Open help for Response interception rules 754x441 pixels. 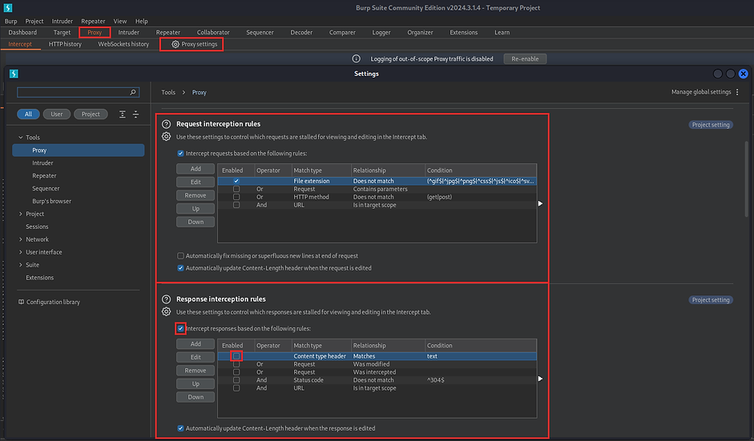(x=167, y=299)
